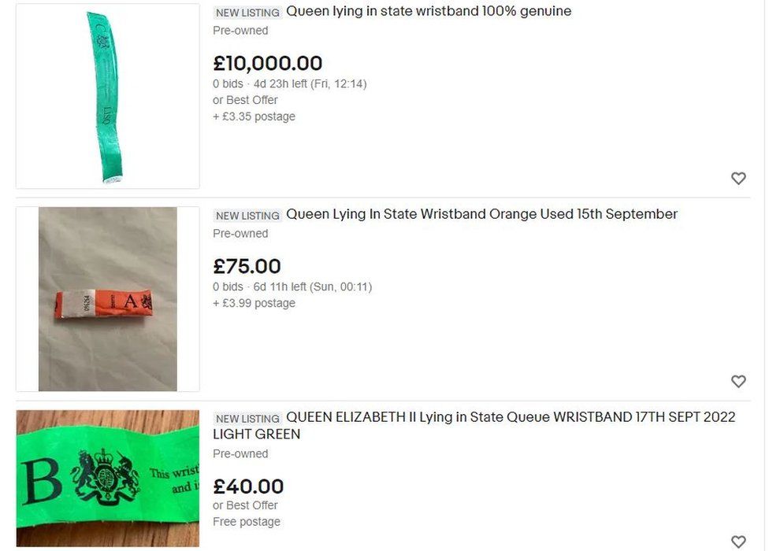Click NEW LISTING badge on third item
Viewport: 769px width, 551px height.
coord(247,419)
